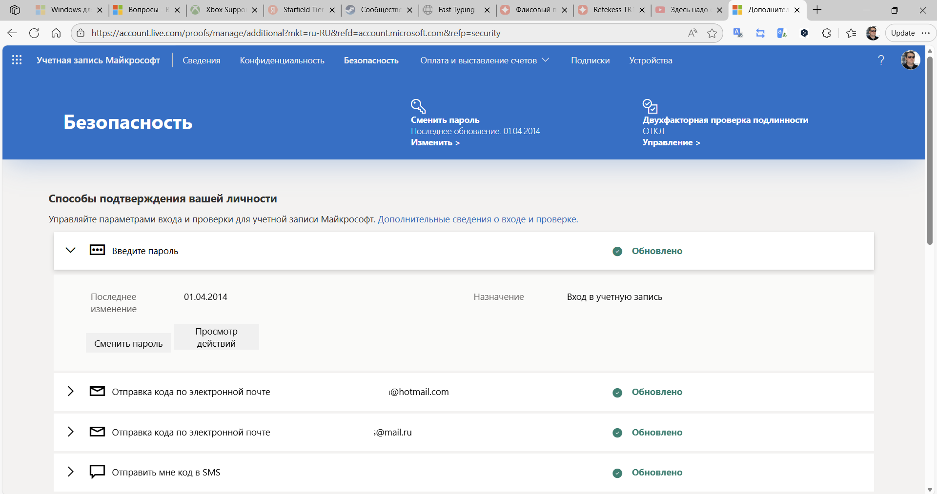
Task: Click Обновлено status on SMS row
Action: click(x=657, y=472)
